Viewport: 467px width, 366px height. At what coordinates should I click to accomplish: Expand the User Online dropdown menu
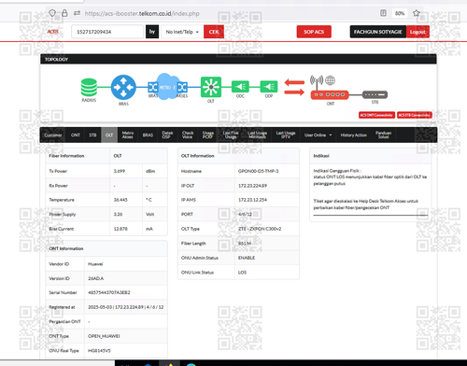point(318,135)
